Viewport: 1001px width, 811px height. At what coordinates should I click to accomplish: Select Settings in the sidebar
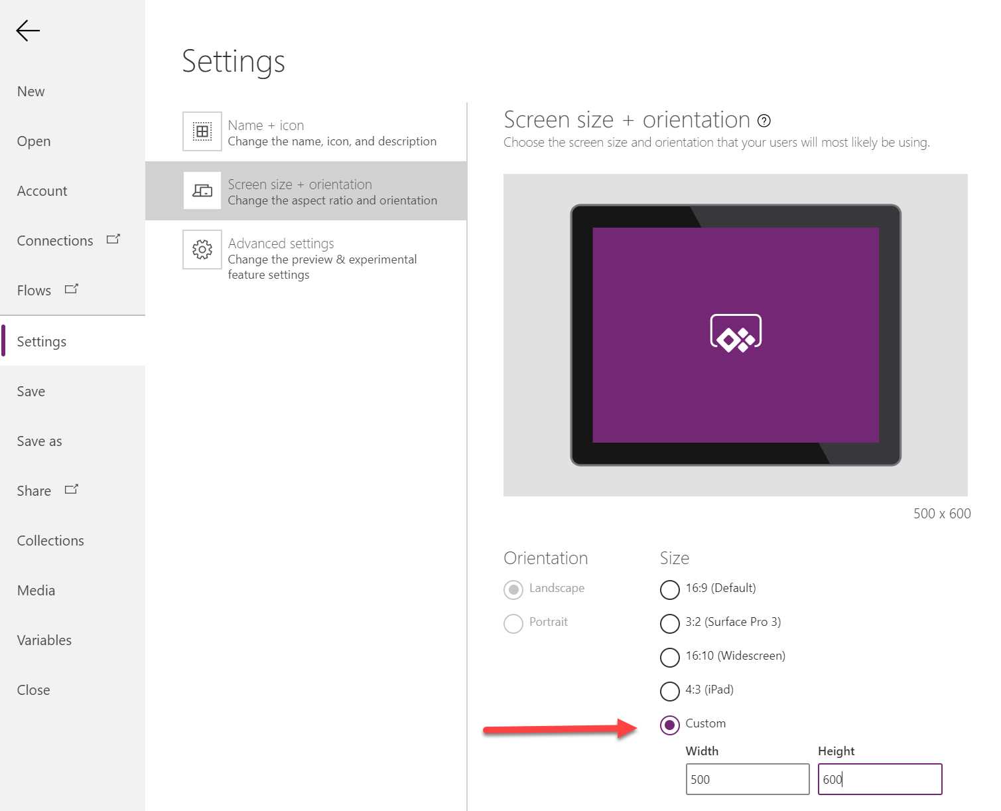point(72,341)
